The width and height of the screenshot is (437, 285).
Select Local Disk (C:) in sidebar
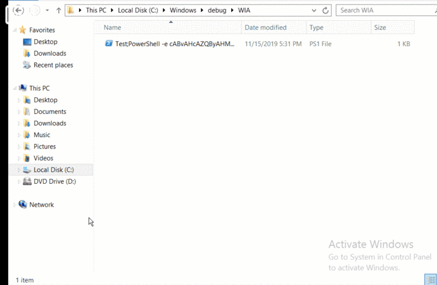[51, 170]
